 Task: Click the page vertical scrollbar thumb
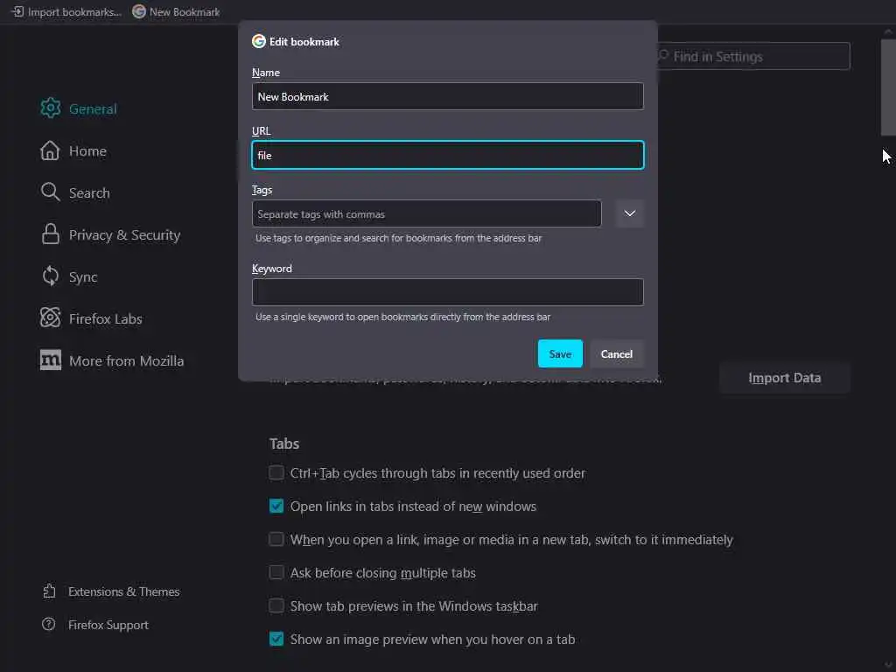(888, 83)
